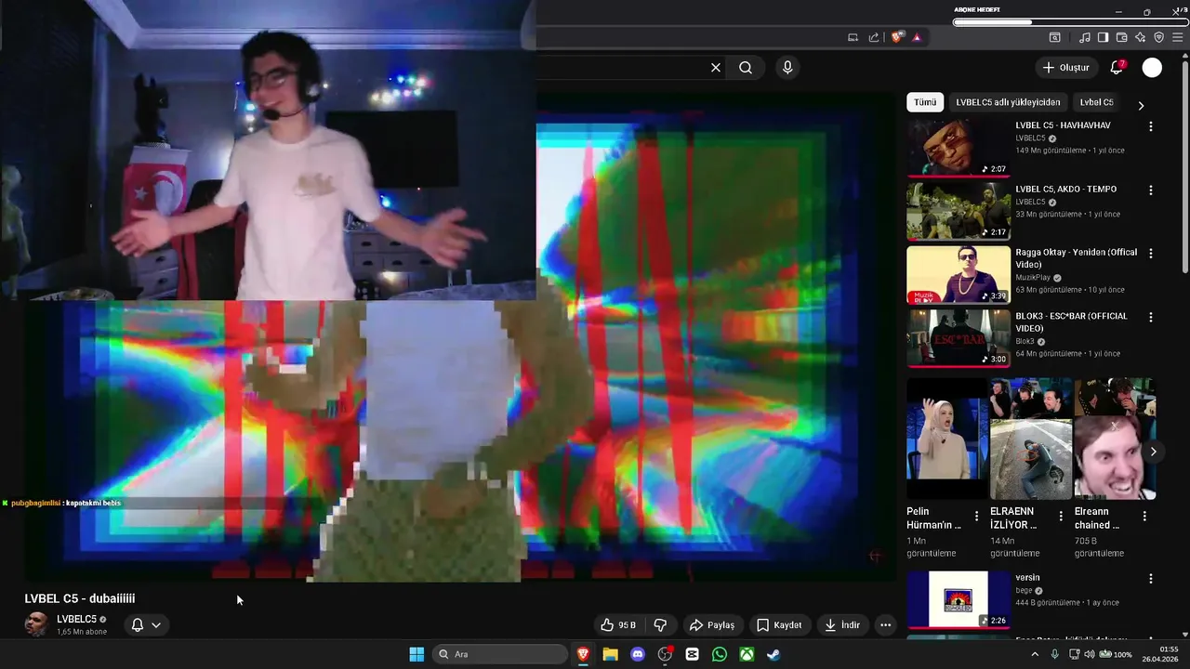This screenshot has width=1190, height=669.
Task: Select the LVBELC5 adlı yükleyiciden chip
Action: click(x=1008, y=102)
